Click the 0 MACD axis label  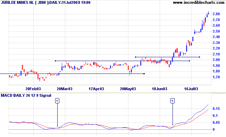(x=214, y=129)
